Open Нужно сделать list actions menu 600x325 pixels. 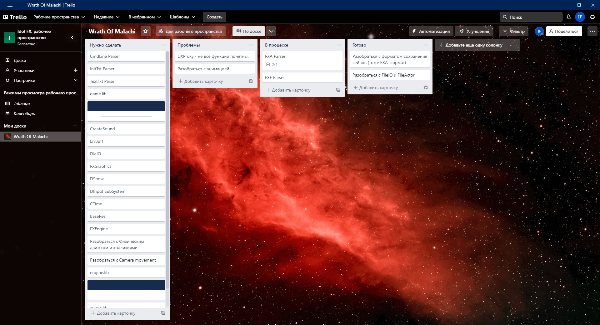point(164,45)
